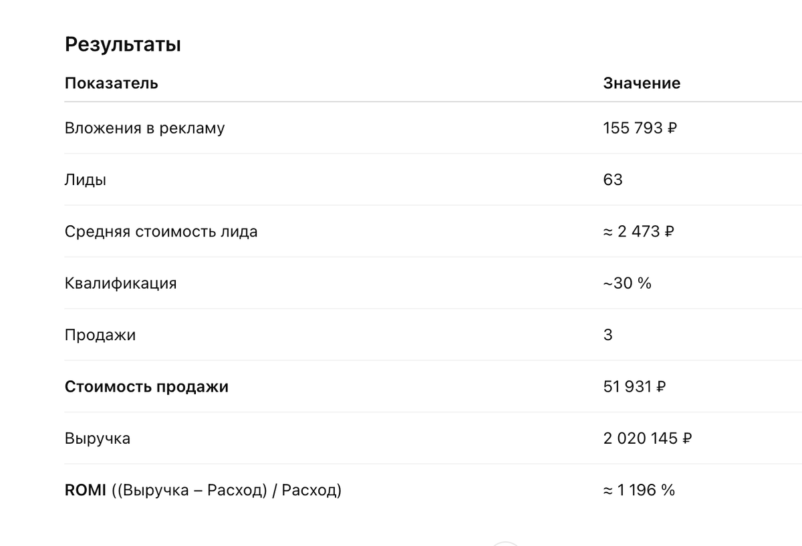
Task: Select Средняя стоимость лида label
Action: 161,232
